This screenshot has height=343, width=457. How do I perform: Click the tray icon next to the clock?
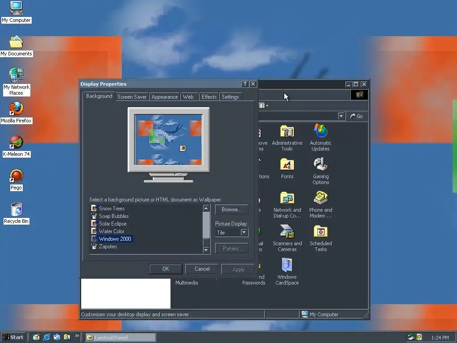[x=419, y=337]
